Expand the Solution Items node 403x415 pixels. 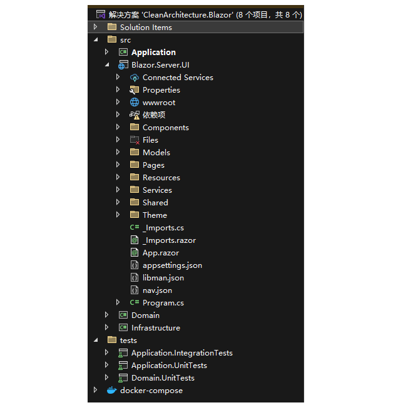point(96,27)
